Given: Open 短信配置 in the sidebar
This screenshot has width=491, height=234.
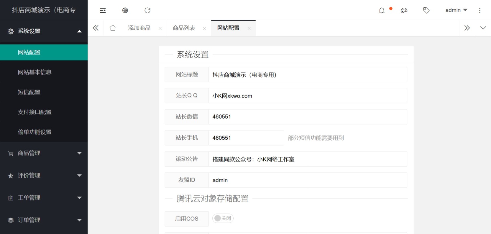Looking at the screenshot, I should 29,92.
